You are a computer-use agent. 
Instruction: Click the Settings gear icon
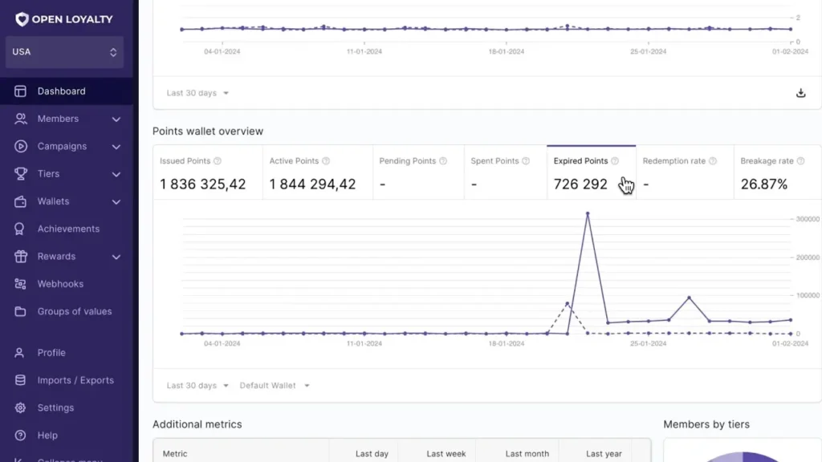[20, 407]
